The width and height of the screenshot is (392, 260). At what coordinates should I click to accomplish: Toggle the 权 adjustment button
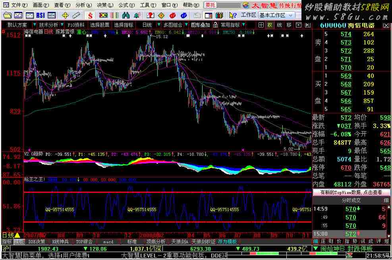270,25
